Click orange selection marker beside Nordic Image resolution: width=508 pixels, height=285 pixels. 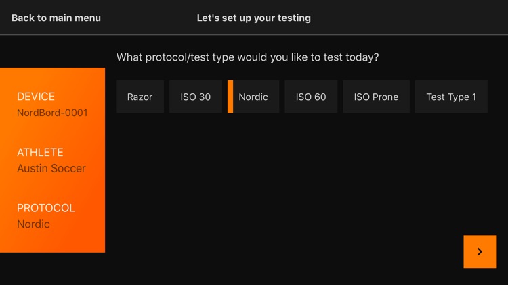(x=230, y=97)
